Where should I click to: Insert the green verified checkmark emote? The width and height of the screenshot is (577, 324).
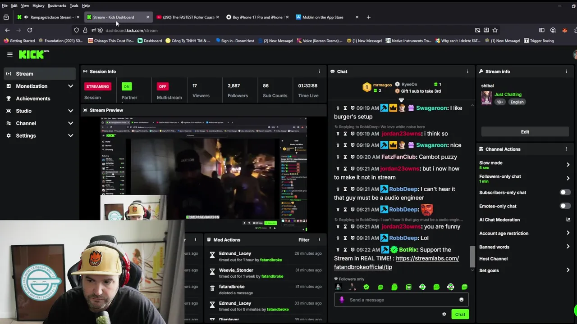point(366,287)
